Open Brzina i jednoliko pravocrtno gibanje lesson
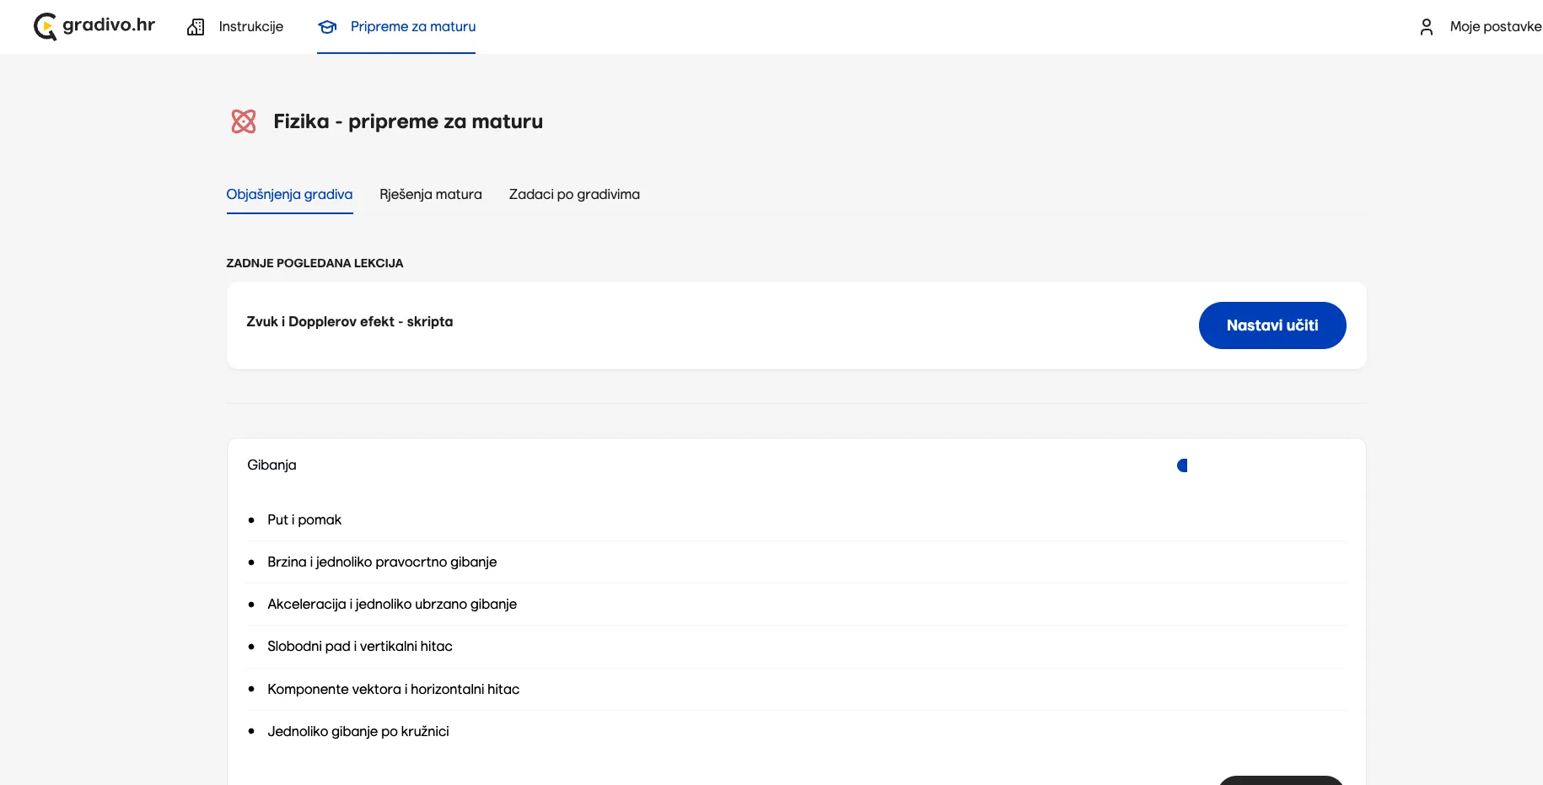The width and height of the screenshot is (1543, 785). (382, 562)
